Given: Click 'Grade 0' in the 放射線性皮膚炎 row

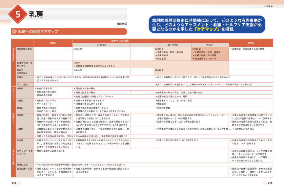Looking at the screenshot, I should [78, 49].
